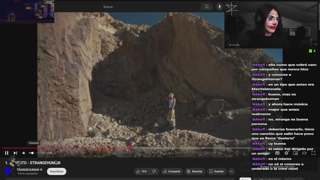
Task: Start voice search with microphone icon
Action: (219, 7)
